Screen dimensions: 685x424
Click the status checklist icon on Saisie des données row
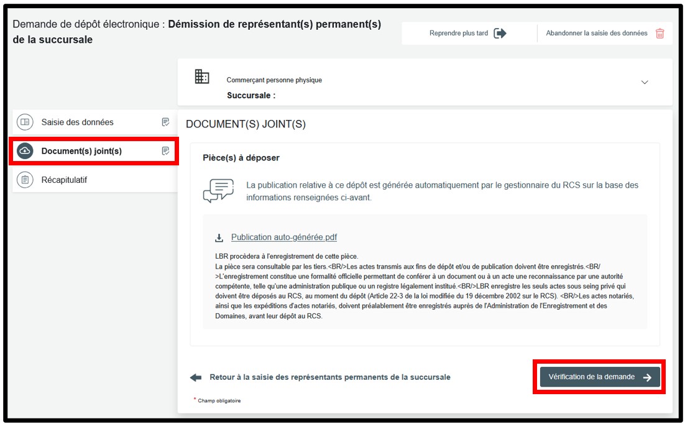(165, 122)
